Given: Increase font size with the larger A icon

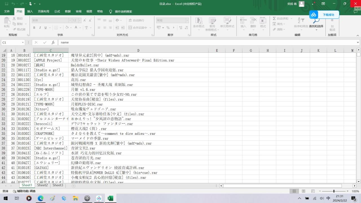Looking at the screenshot, I should tap(85, 20).
